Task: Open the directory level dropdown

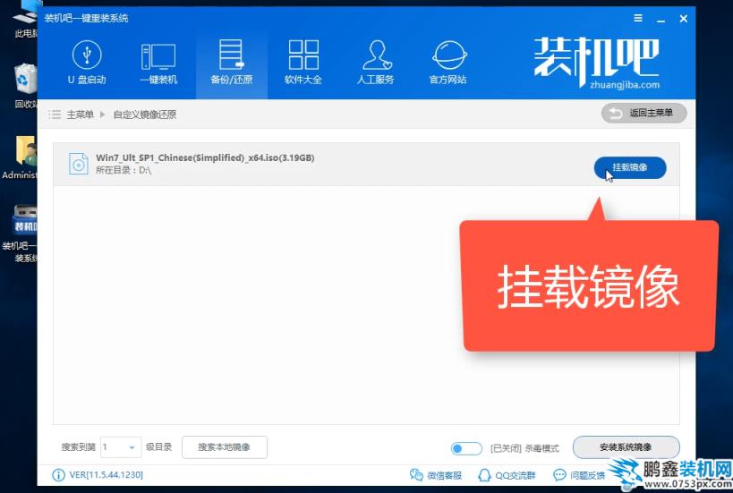Action: (x=121, y=447)
